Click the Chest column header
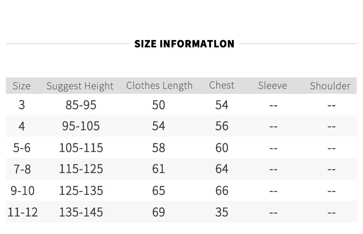 [222, 85]
